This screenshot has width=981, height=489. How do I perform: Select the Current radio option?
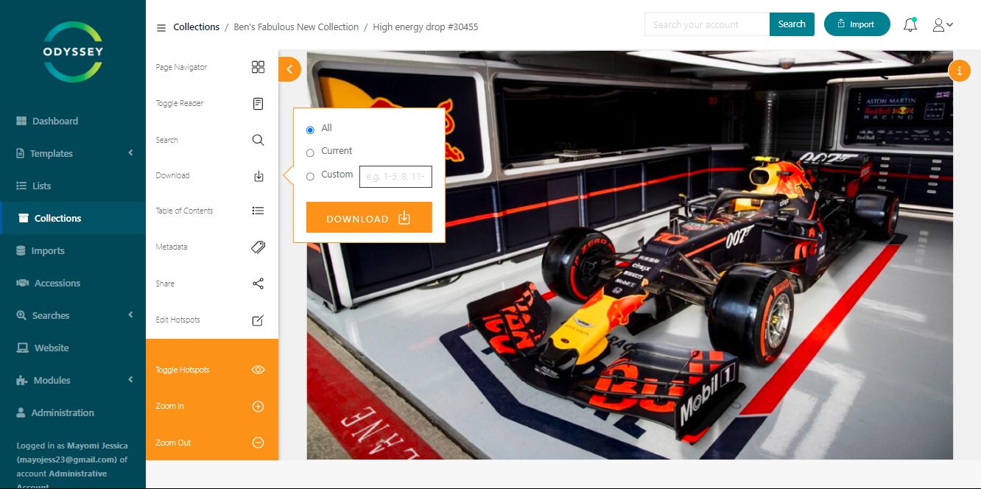310,152
